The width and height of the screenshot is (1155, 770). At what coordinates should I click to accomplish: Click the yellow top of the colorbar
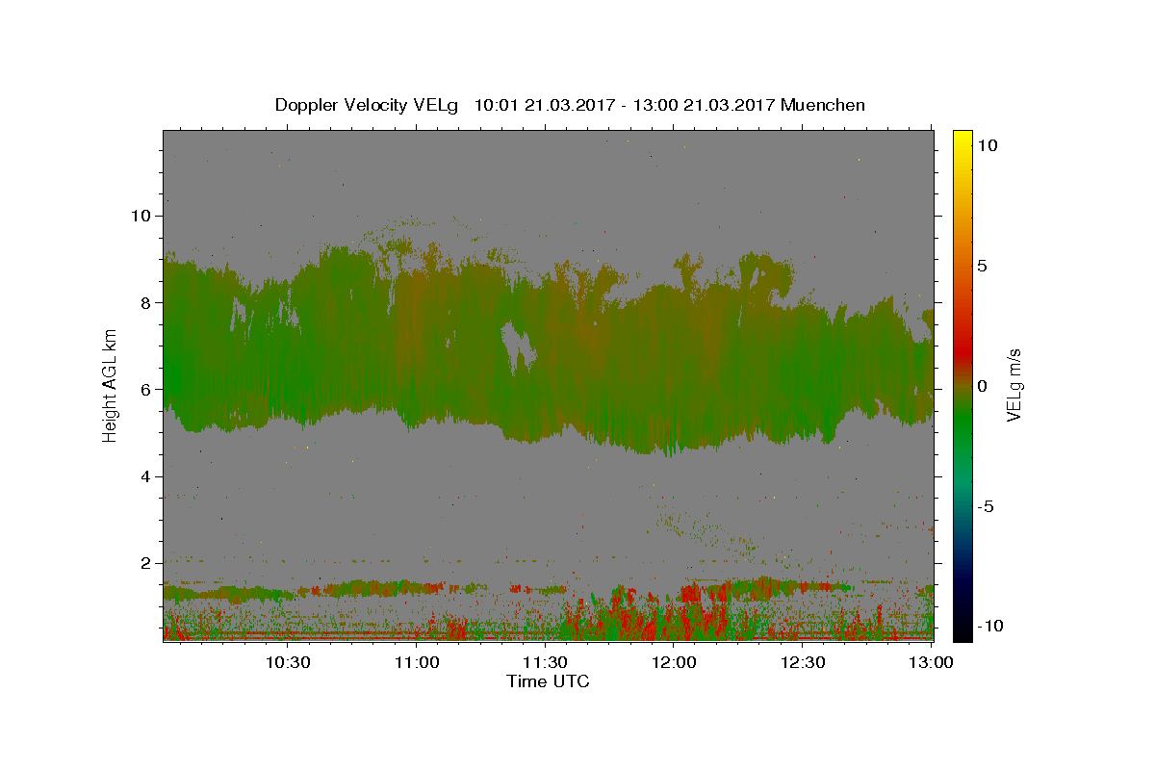click(x=962, y=140)
